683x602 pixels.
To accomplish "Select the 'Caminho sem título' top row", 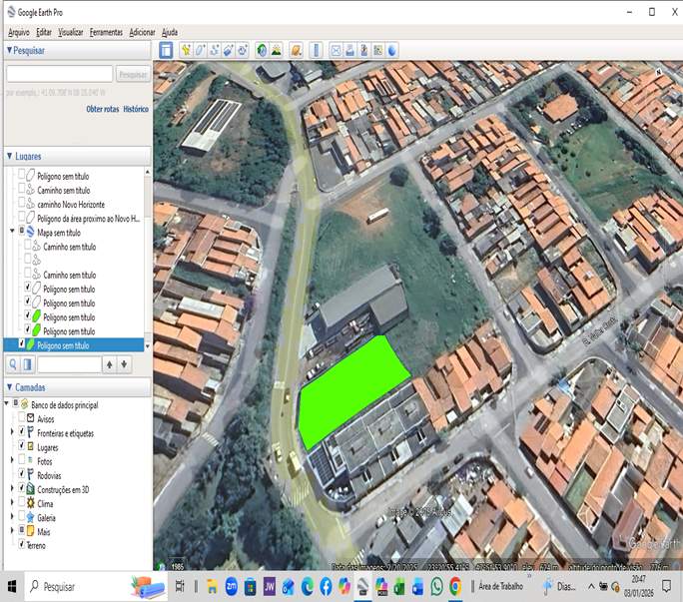I will pyautogui.click(x=64, y=191).
